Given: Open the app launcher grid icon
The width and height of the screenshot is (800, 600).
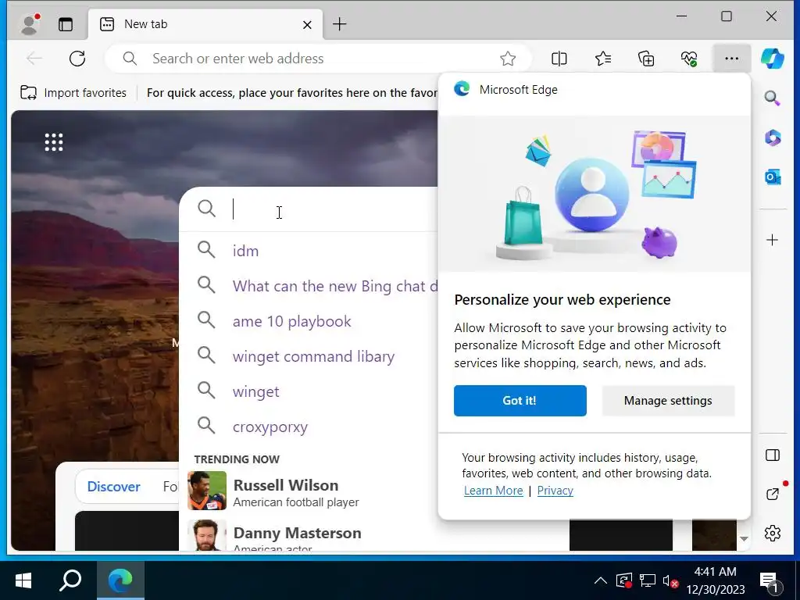Looking at the screenshot, I should (54, 142).
